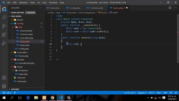Launch Microsoft Edge from taskbar

pos(28,98)
